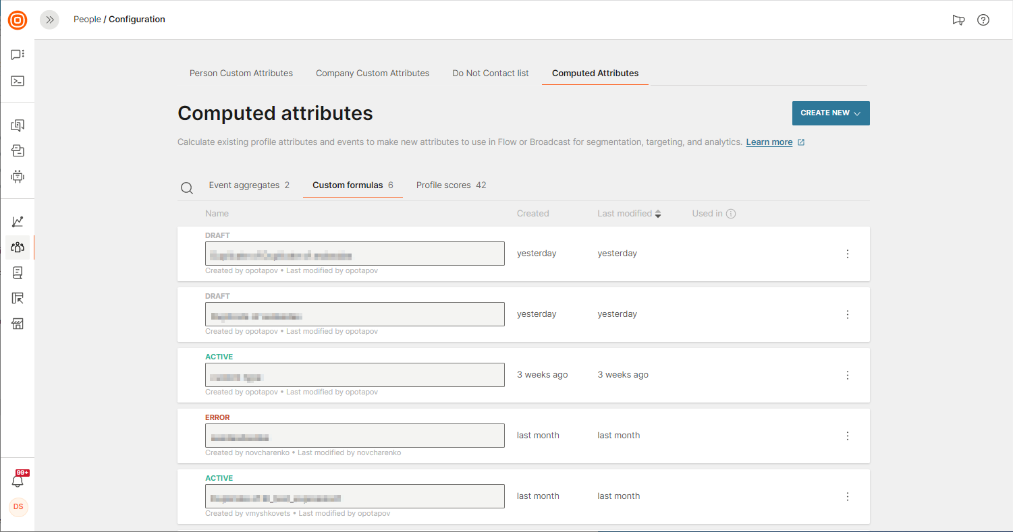Open the DS user profile avatar
This screenshot has height=532, width=1013.
point(18,506)
